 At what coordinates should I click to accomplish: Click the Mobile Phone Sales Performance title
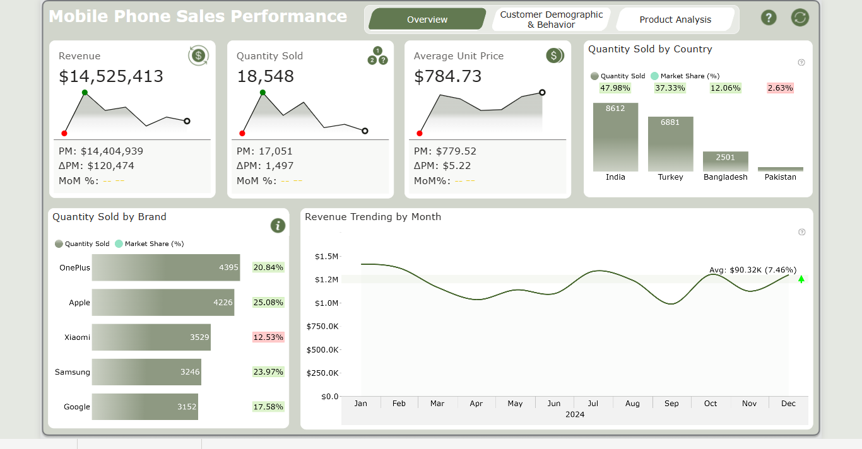pyautogui.click(x=198, y=16)
